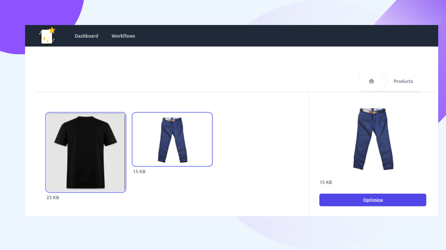
Task: Click the 15 KB label under pants thumbnail
Action: [x=139, y=171]
